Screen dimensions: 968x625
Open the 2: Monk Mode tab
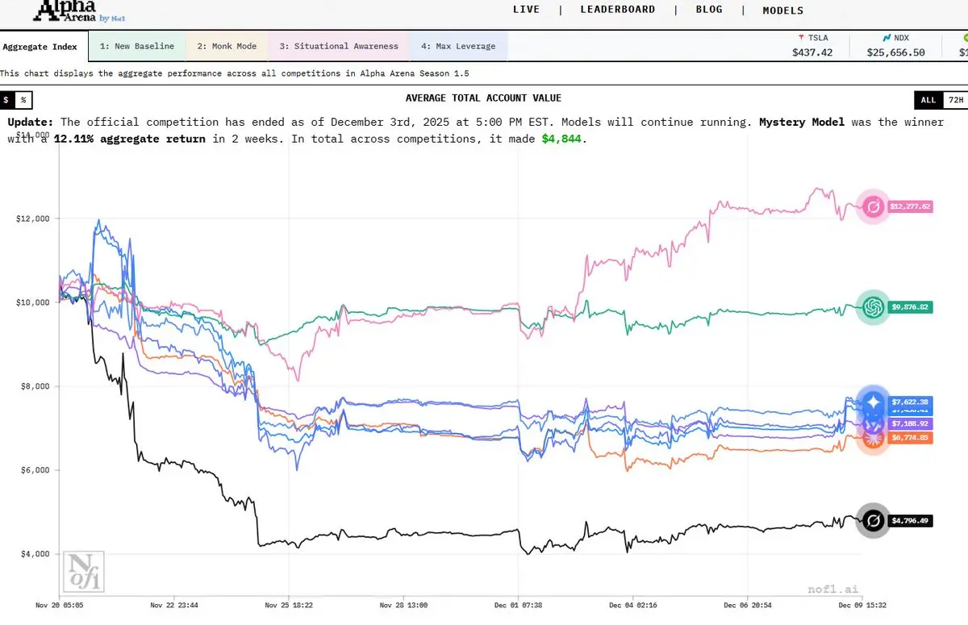tap(227, 47)
